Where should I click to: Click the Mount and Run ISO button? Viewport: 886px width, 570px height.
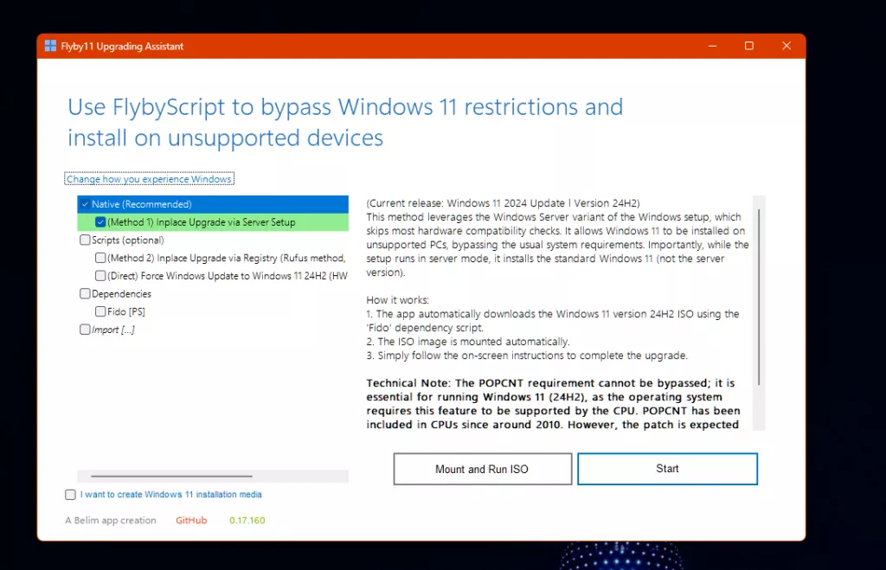(x=482, y=468)
